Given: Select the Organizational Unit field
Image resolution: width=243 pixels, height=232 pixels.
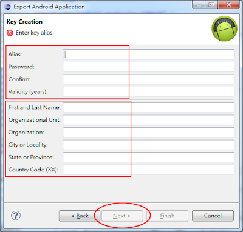Looking at the screenshot, I should (149, 120).
